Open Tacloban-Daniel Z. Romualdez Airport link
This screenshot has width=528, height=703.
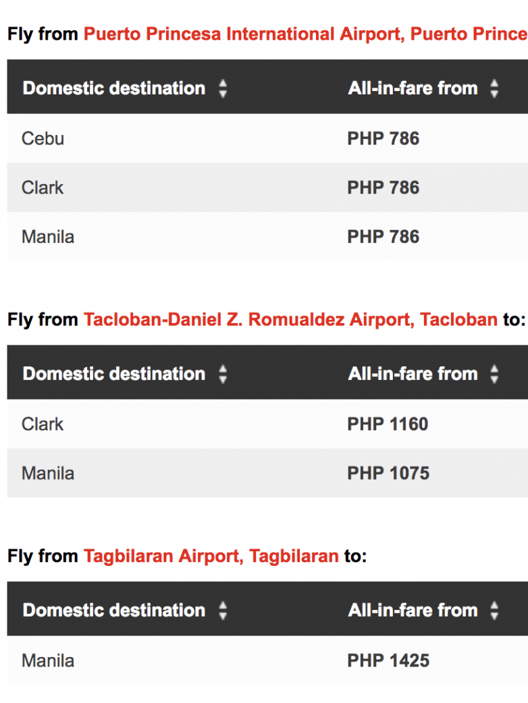pos(290,319)
